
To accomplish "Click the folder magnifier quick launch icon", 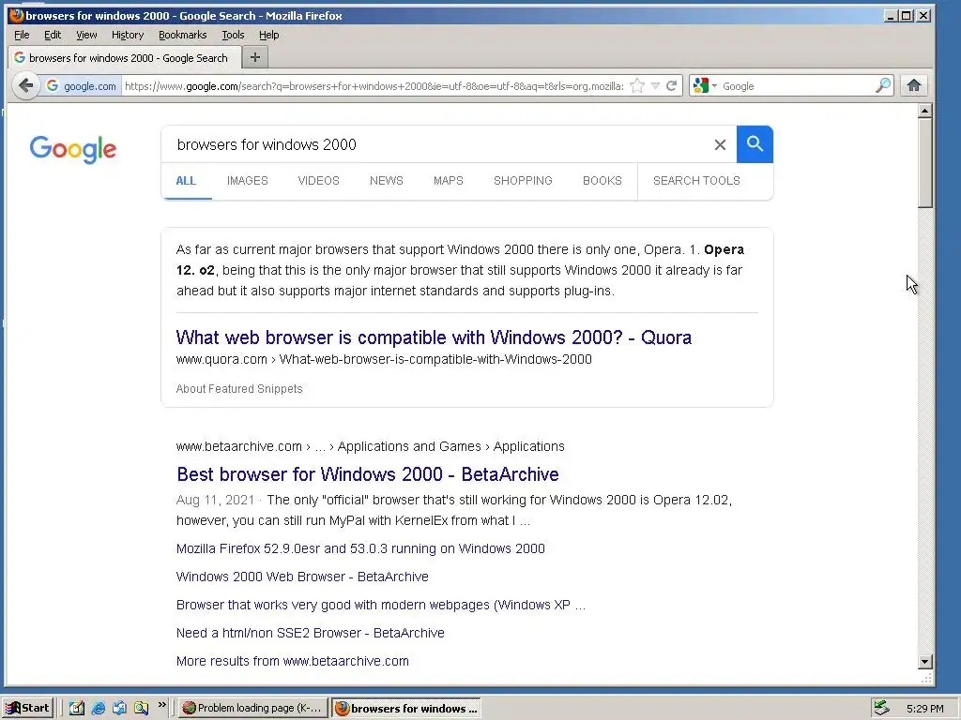I will (x=142, y=709).
